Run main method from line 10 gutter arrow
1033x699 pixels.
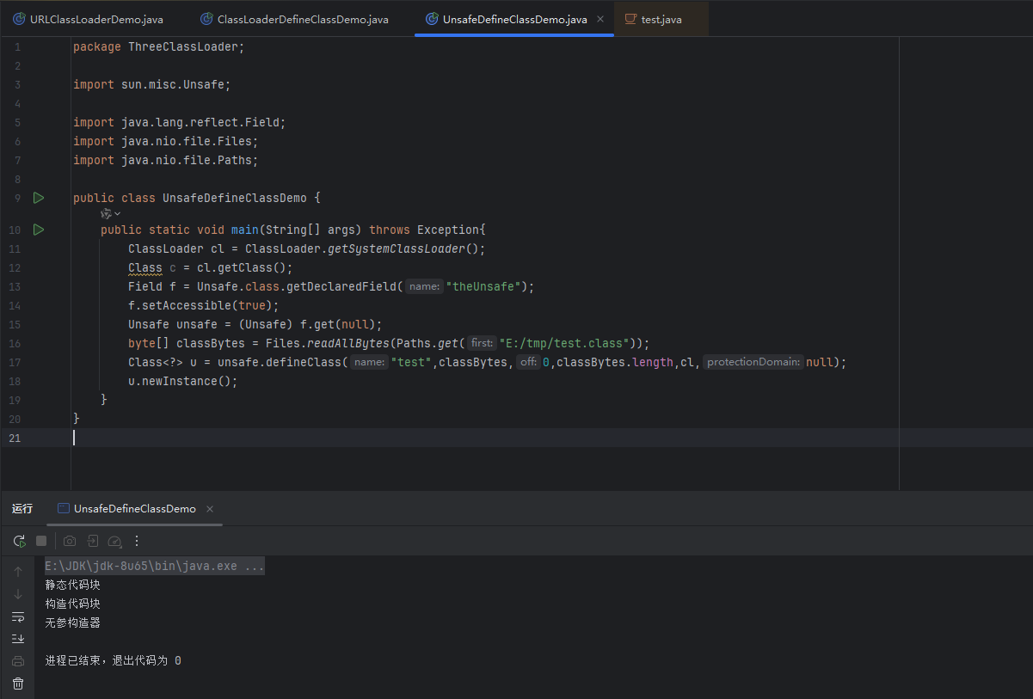(x=39, y=230)
